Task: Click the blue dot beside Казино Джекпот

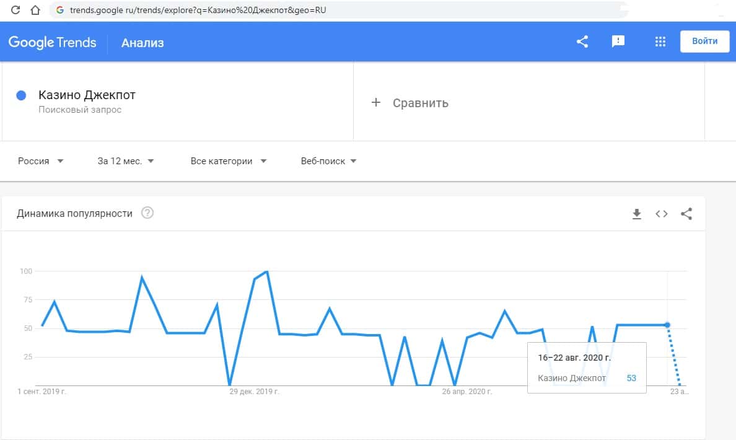Action: [x=21, y=95]
